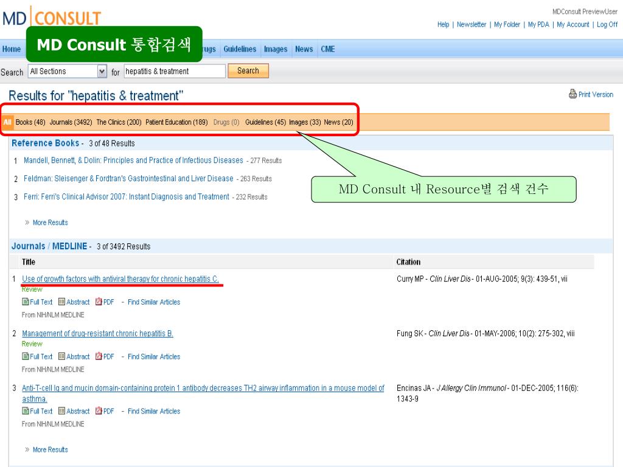Viewport: 623px width, 467px height.
Task: Open Images in the navigation bar
Action: click(276, 49)
